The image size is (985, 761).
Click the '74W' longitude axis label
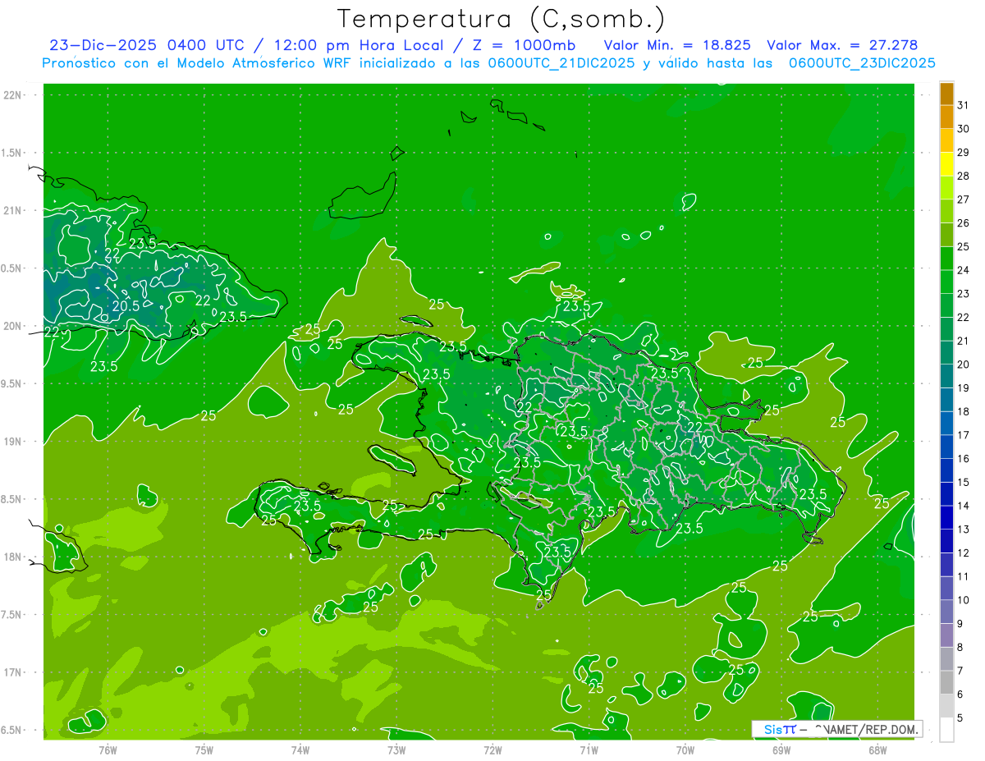pos(300,750)
